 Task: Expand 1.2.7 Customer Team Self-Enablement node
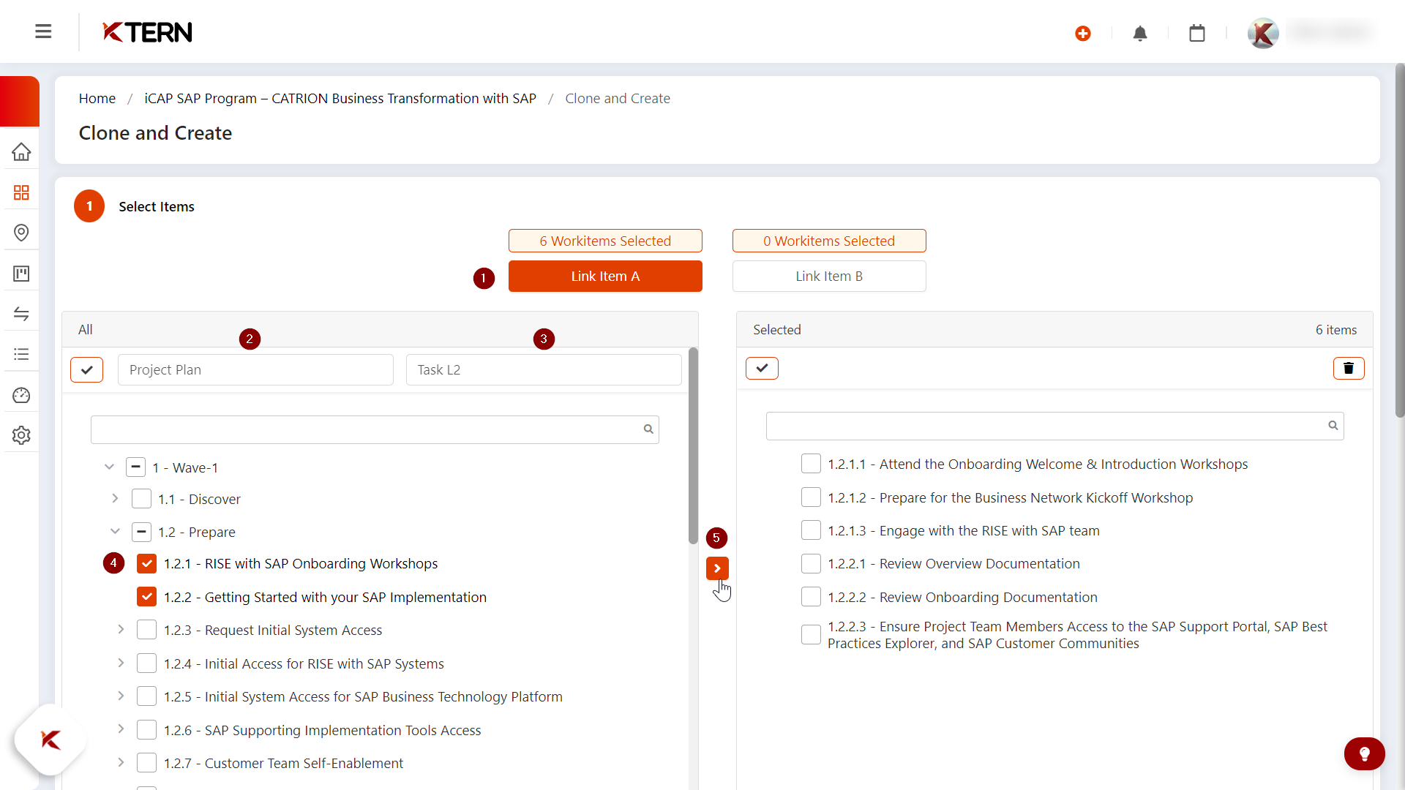point(121,762)
